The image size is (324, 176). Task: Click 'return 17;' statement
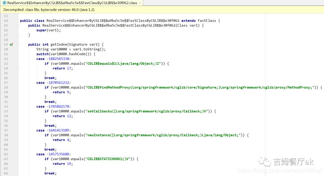63,68
